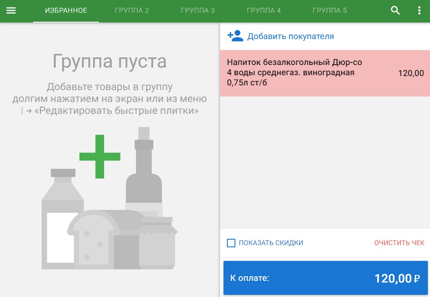Click the search magnifier icon

(x=395, y=11)
